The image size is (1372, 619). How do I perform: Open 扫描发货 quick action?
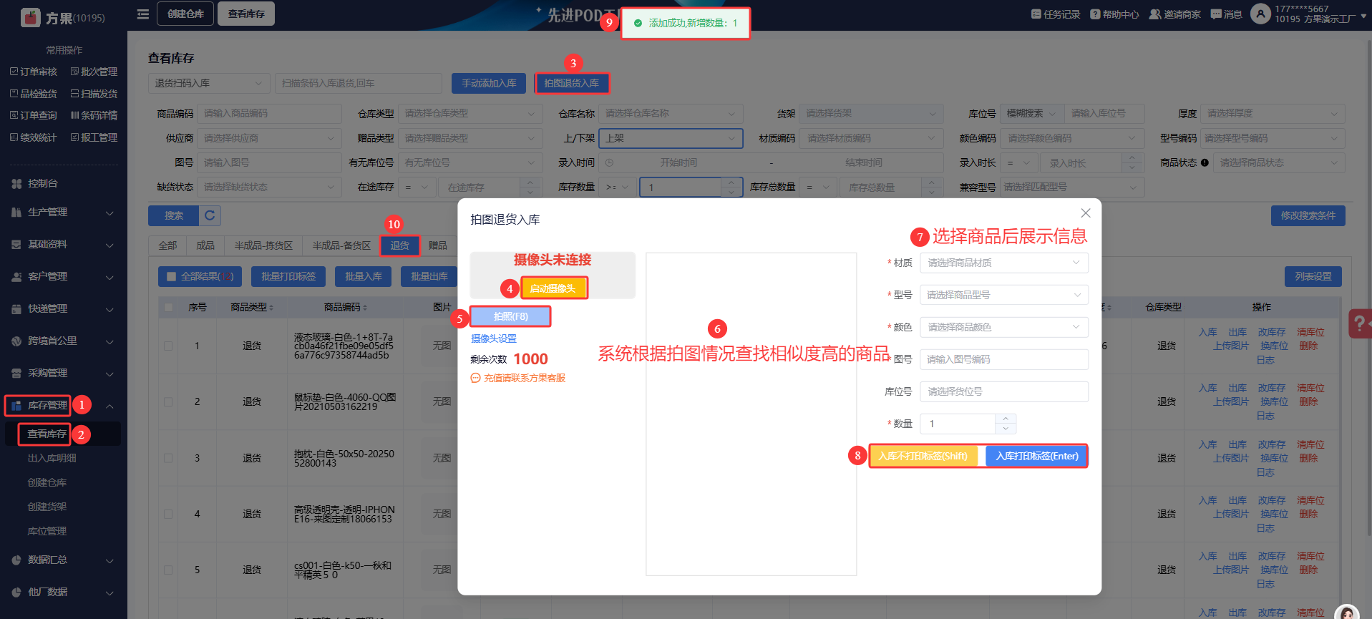pyautogui.click(x=94, y=94)
